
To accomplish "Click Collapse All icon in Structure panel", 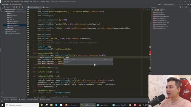I will click(183, 7).
